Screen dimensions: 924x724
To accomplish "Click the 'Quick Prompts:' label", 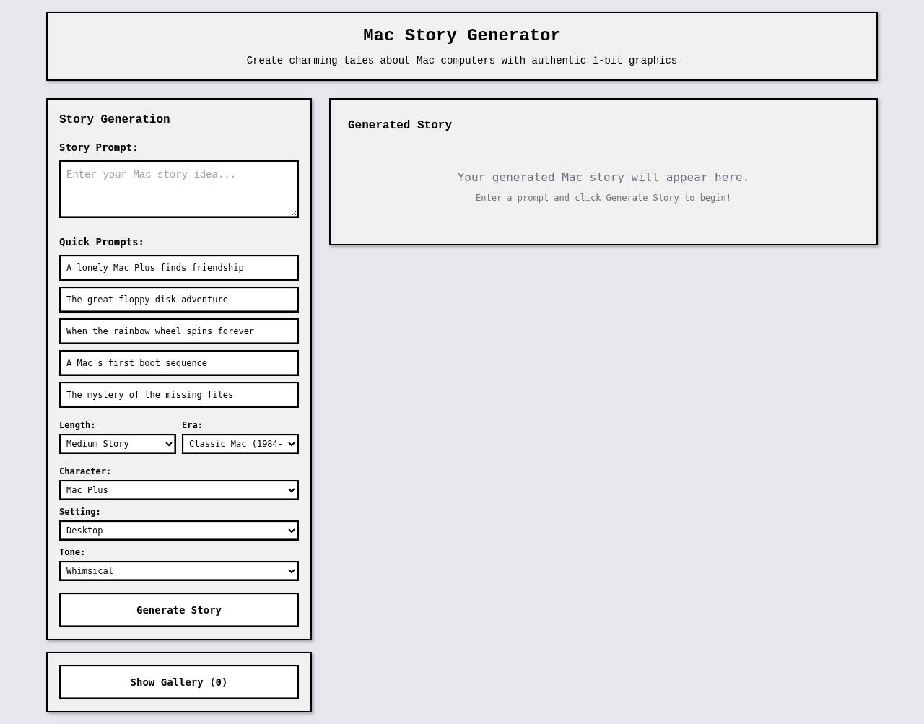I will (x=101, y=242).
